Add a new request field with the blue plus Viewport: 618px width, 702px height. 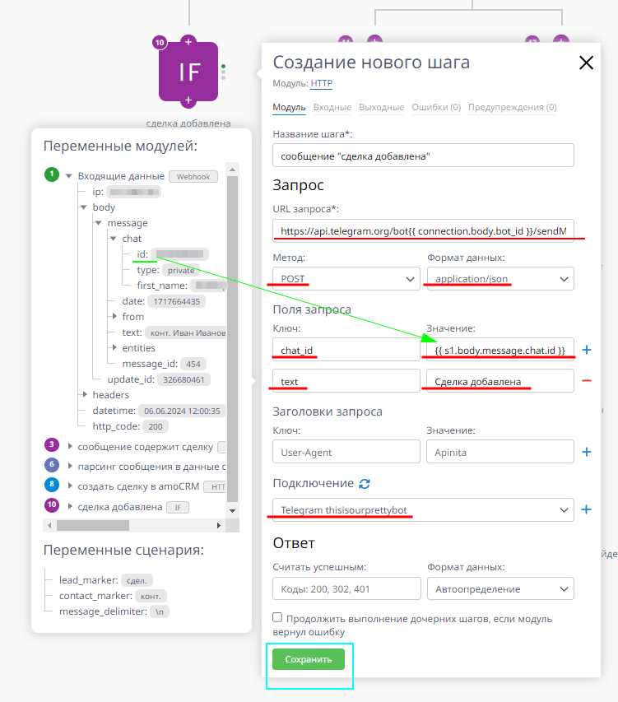pos(586,350)
